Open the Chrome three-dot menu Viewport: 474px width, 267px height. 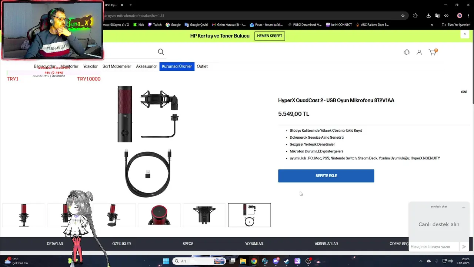469,16
